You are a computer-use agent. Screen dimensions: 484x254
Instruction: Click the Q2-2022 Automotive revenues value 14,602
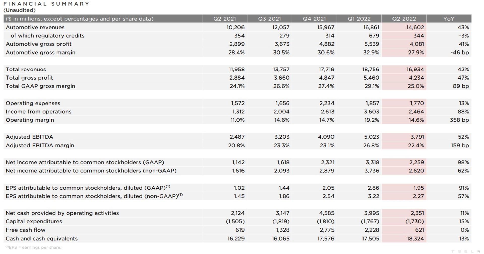(x=415, y=27)
